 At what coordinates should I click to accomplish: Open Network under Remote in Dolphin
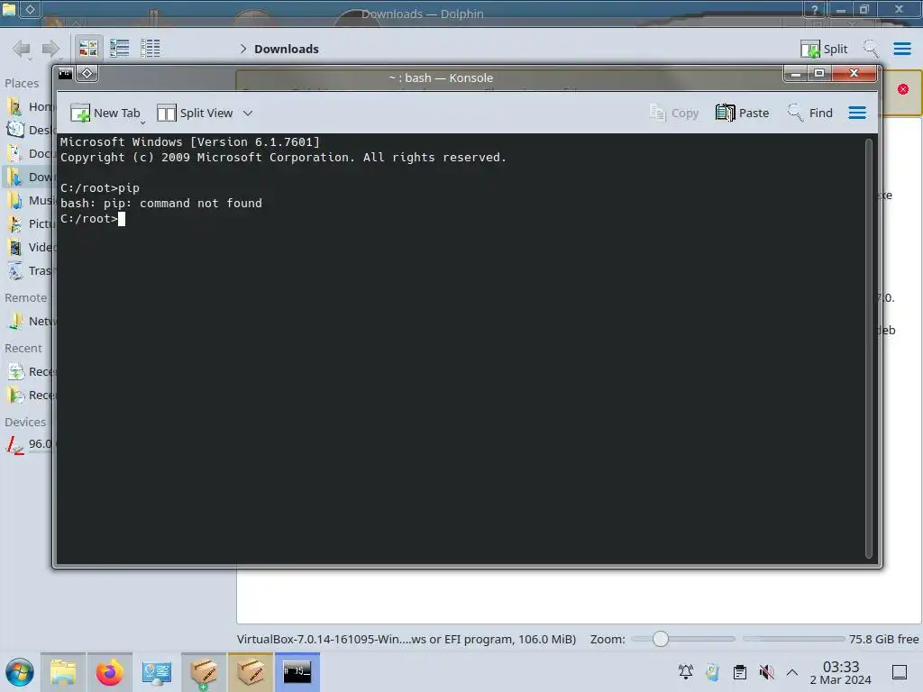pos(30,322)
